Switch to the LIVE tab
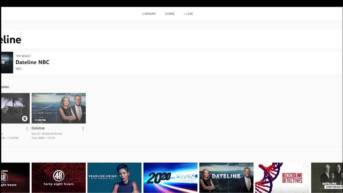Screen dimensions: 343x193 pos(188,14)
